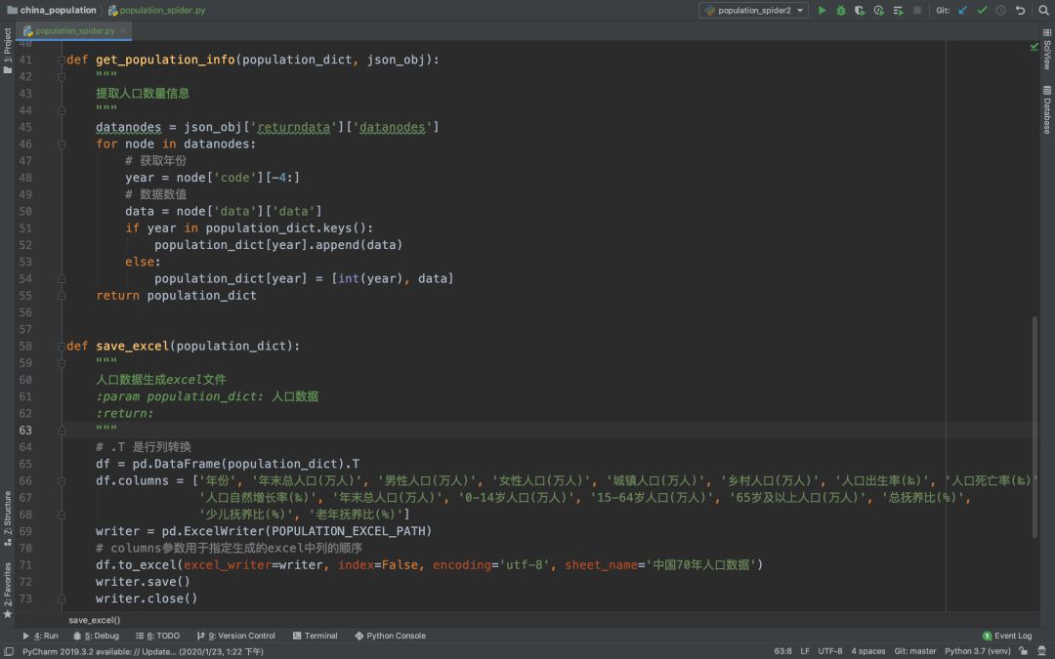
Task: Close the population_spider.py editor tab
Action: tap(122, 31)
